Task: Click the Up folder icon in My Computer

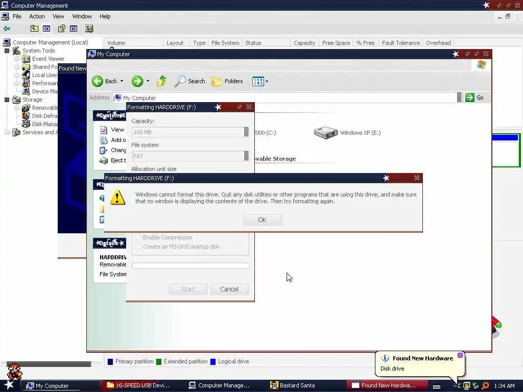Action: [162, 81]
